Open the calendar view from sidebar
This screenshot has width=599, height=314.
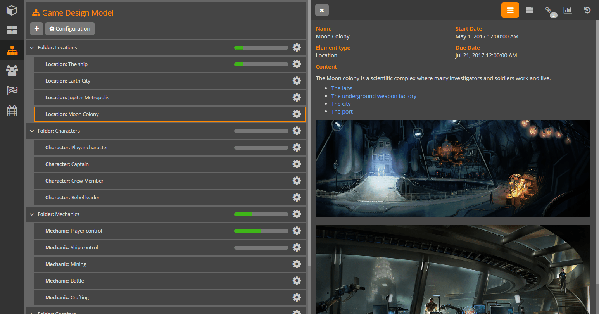click(x=12, y=110)
